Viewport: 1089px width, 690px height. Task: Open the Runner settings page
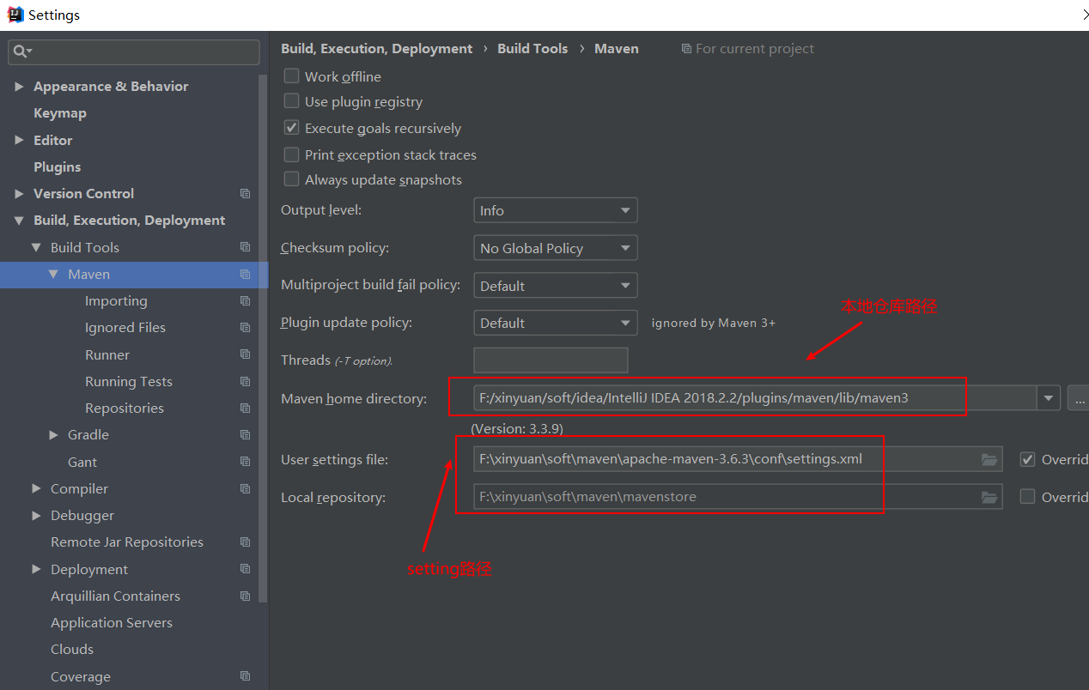pos(107,354)
